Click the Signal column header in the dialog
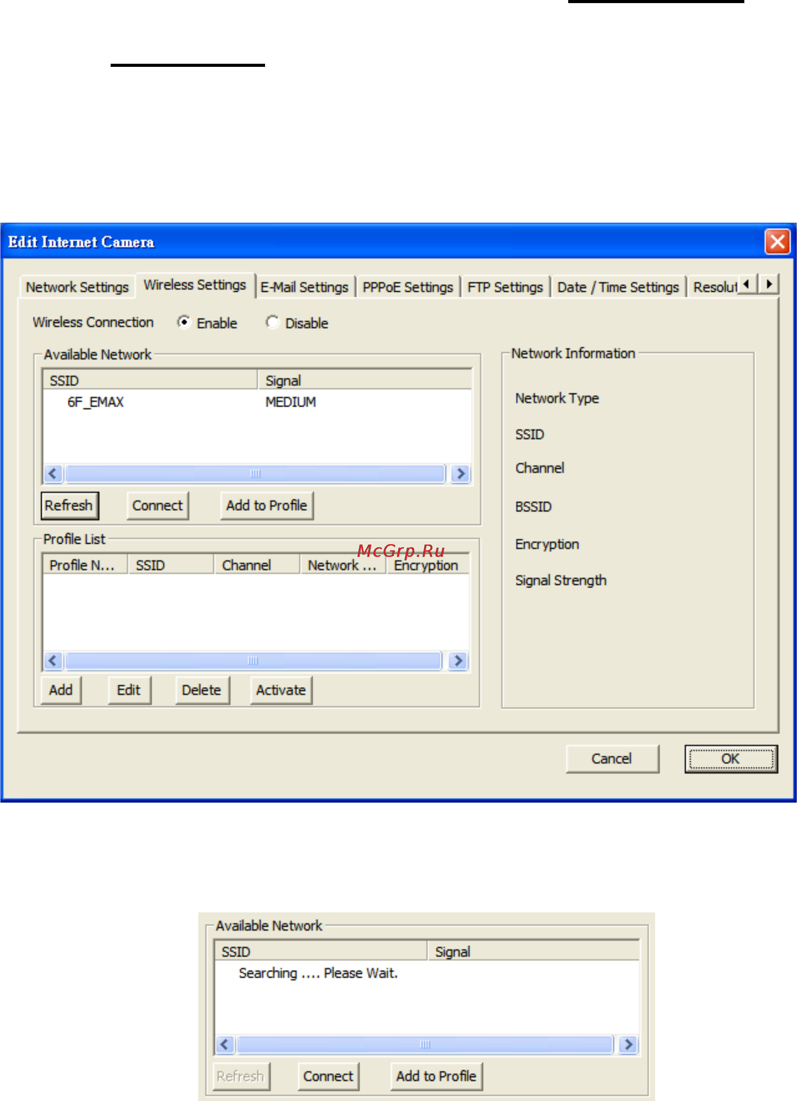 [365, 380]
